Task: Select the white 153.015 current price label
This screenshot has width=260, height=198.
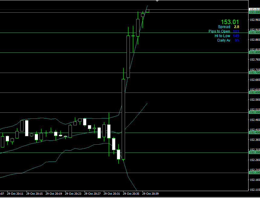Action: click(254, 10)
